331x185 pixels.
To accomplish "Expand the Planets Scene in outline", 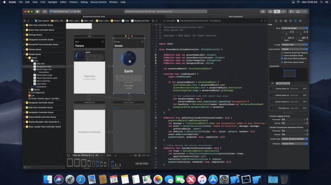I will [24, 49].
